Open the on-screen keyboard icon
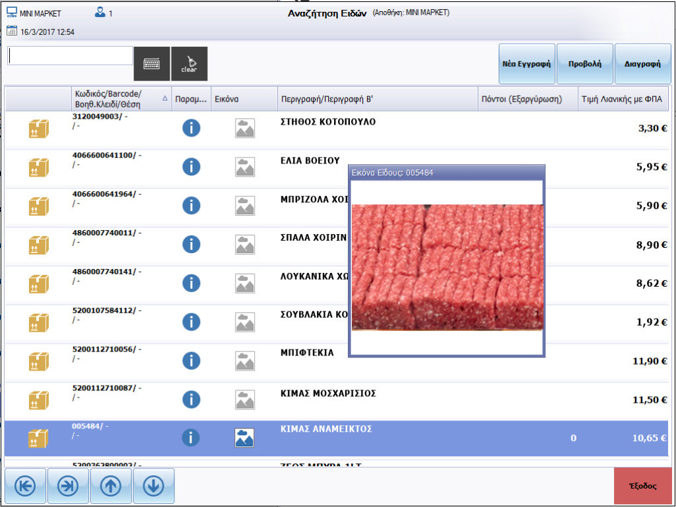The image size is (676, 507). [x=152, y=64]
